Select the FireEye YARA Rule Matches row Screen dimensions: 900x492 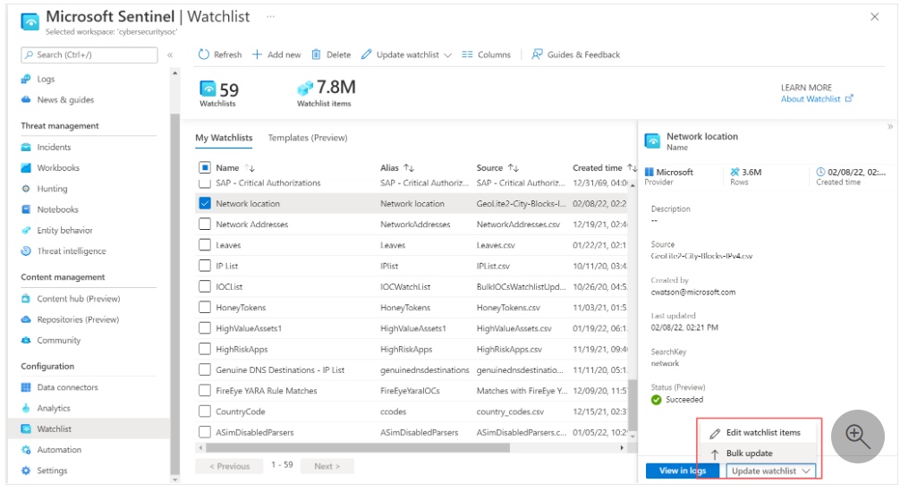click(x=412, y=390)
